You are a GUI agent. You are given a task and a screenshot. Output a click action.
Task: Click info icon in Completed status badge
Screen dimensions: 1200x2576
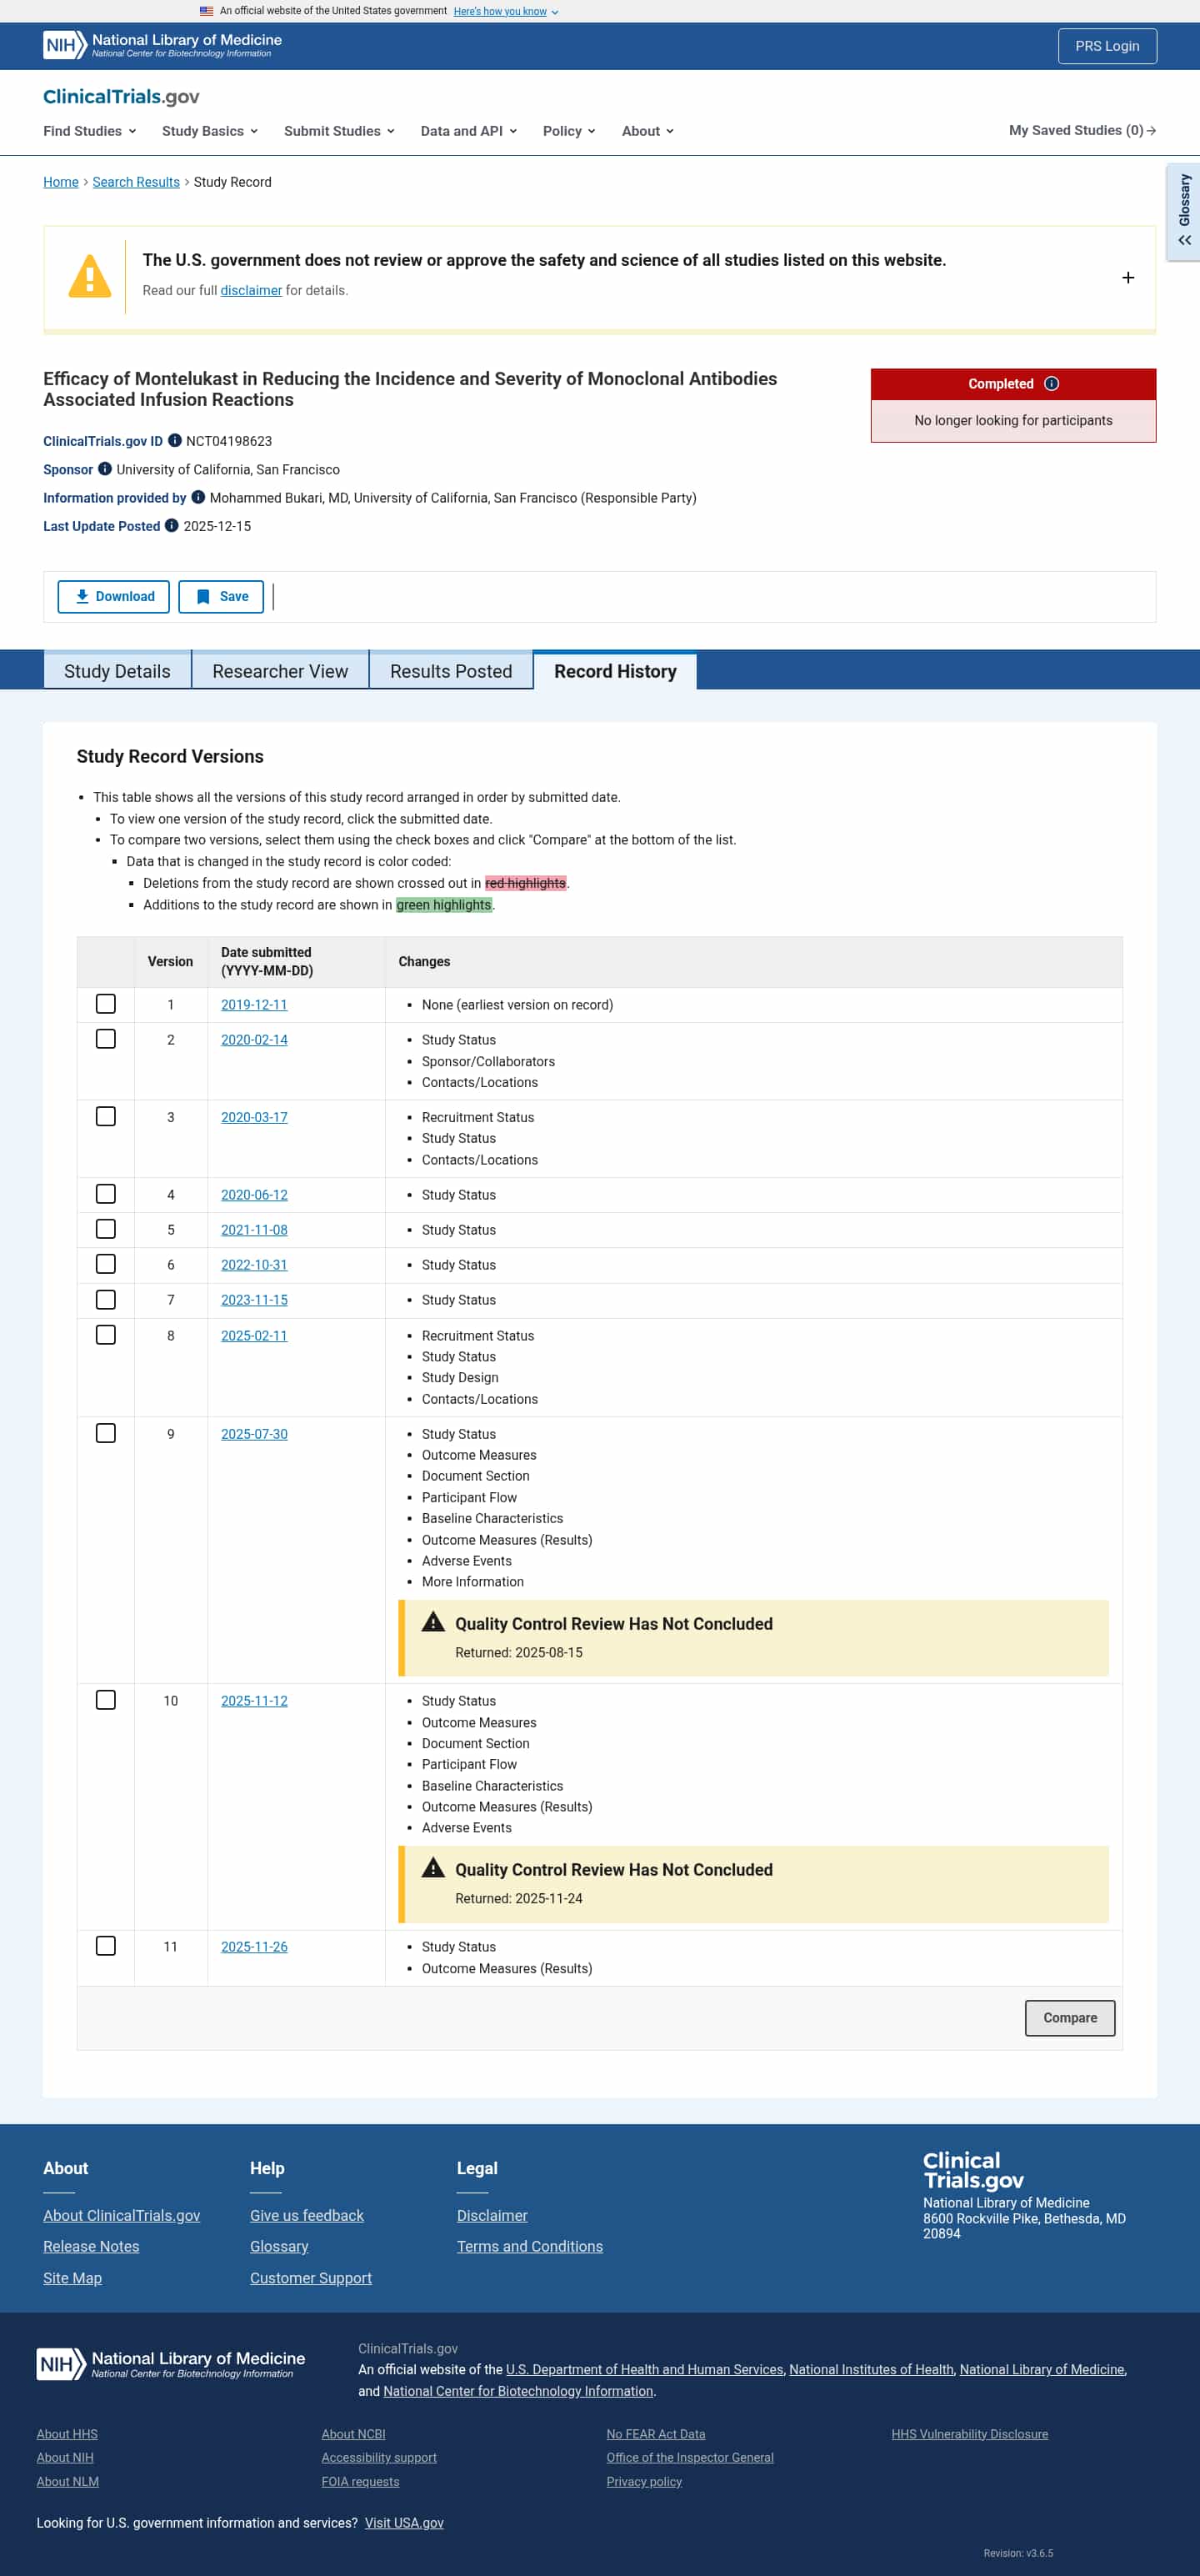[x=1051, y=384]
